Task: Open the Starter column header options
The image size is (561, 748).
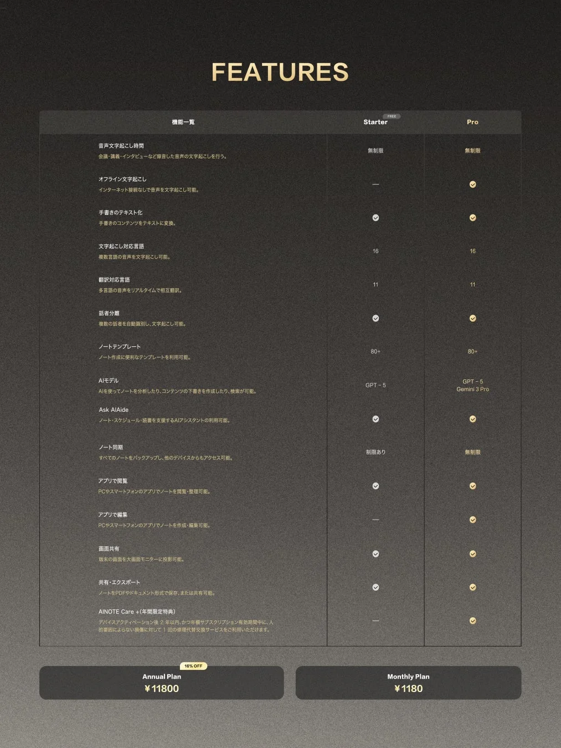Action: [x=375, y=122]
